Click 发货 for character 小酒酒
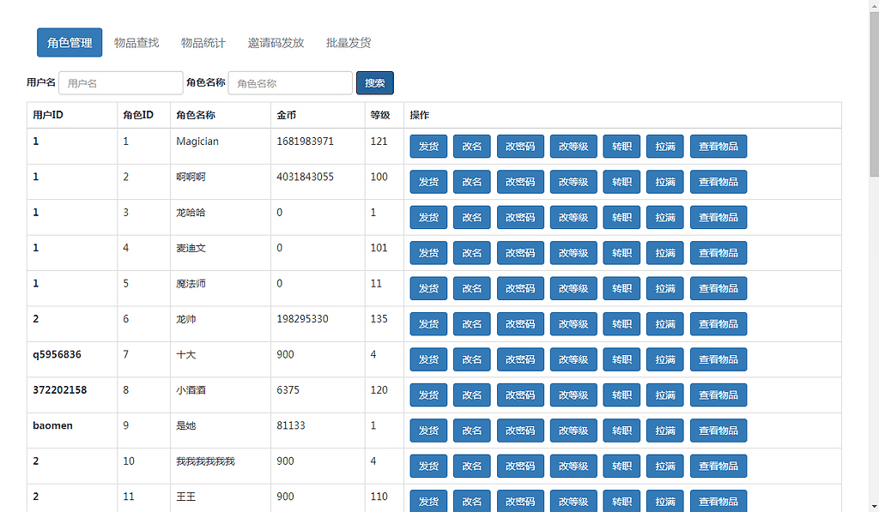The height and width of the screenshot is (512, 879). click(x=428, y=395)
